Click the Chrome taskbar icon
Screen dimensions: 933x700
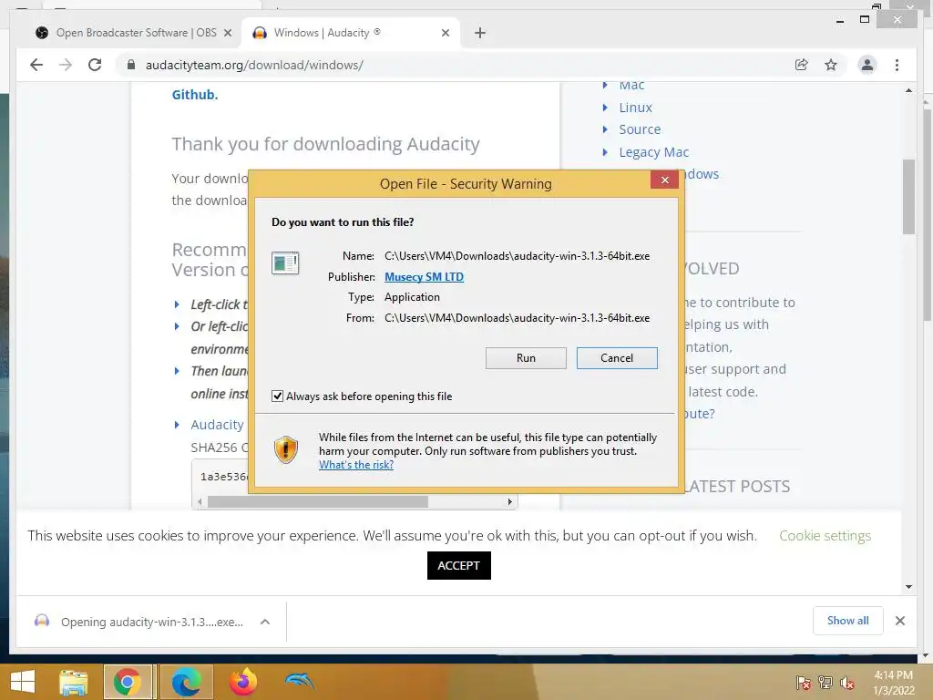click(128, 682)
